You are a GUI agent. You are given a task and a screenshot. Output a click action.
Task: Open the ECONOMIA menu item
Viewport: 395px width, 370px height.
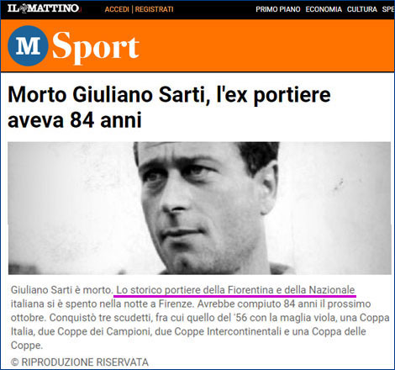point(324,9)
